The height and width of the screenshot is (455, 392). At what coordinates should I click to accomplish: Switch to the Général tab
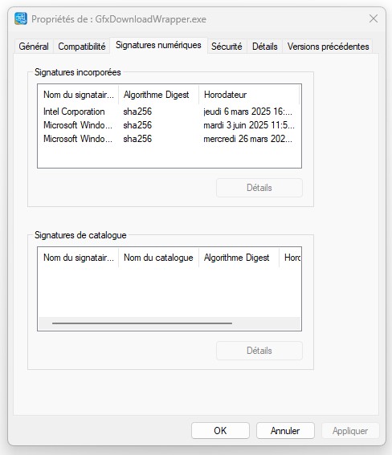(34, 47)
